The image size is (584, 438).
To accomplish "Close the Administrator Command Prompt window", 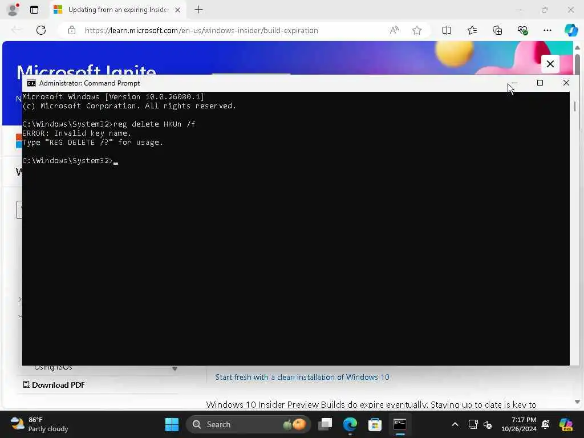I will 566,83.
